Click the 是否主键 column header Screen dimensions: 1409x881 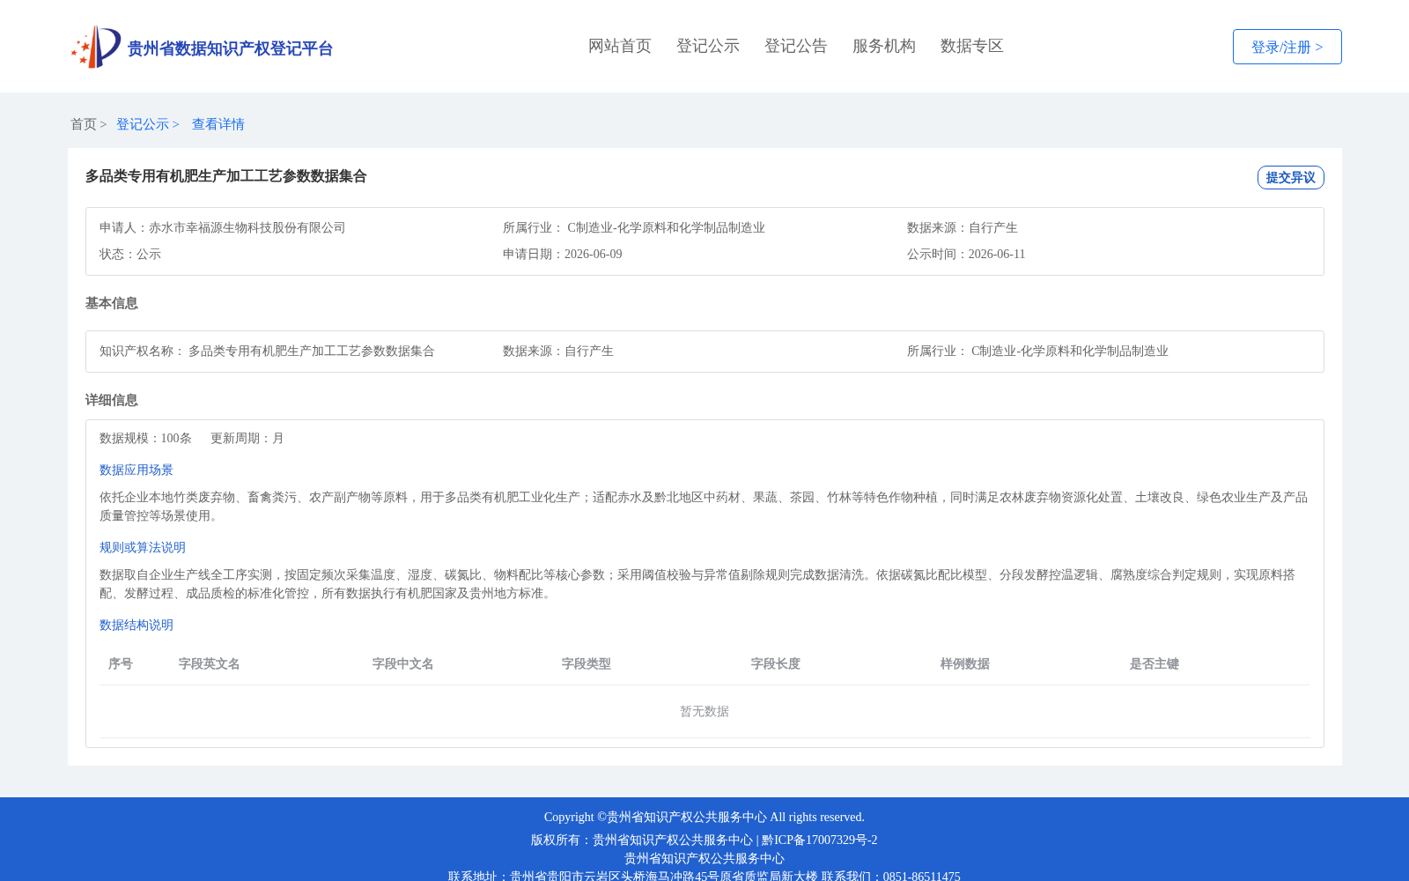(1154, 663)
